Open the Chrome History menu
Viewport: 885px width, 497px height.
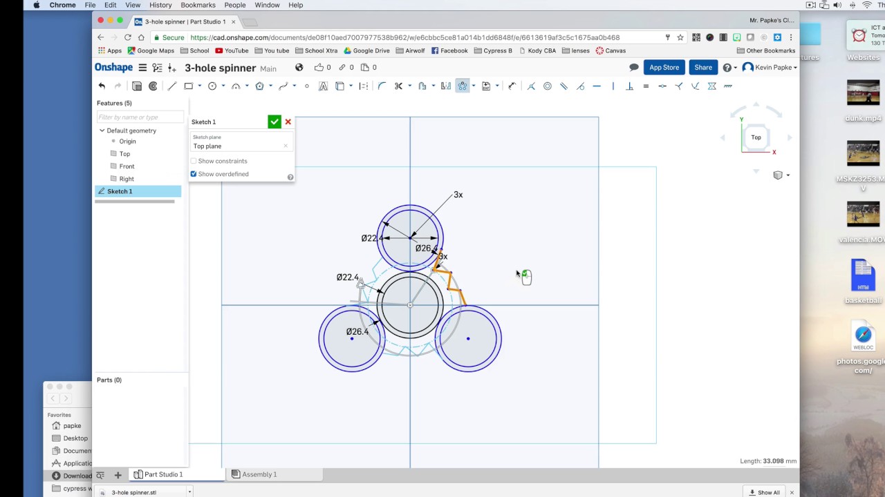tap(160, 5)
